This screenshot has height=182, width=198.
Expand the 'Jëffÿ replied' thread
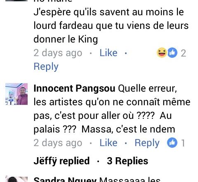(61, 161)
